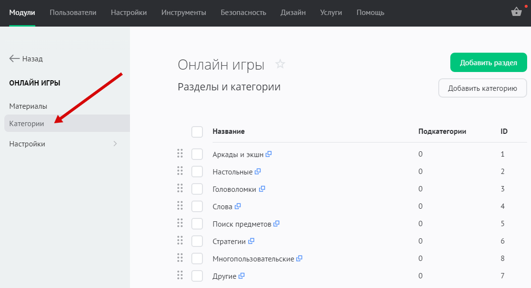Open Аркады и экшн external link icon
Viewport: 531px width, 288px height.
[x=269, y=154]
